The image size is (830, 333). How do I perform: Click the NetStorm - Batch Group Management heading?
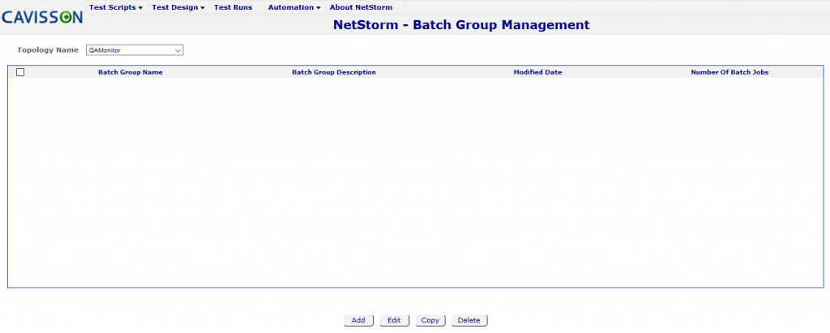[x=461, y=24]
